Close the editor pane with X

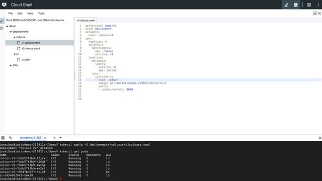point(319,14)
